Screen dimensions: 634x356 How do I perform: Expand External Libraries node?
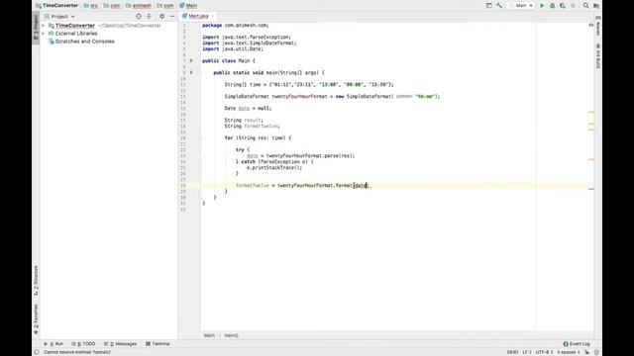[43, 34]
